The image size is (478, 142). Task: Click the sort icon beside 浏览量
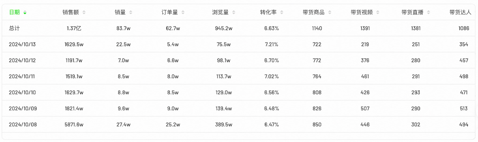233,13
